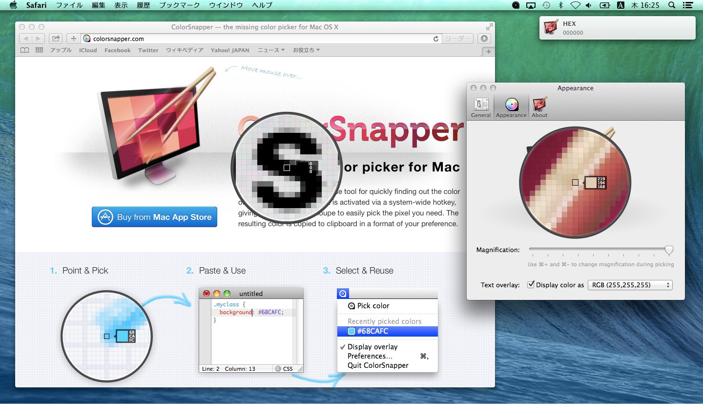Viewport: 703px width, 404px height.
Task: Open the AirPlay menu bar icon
Action: (x=531, y=5)
